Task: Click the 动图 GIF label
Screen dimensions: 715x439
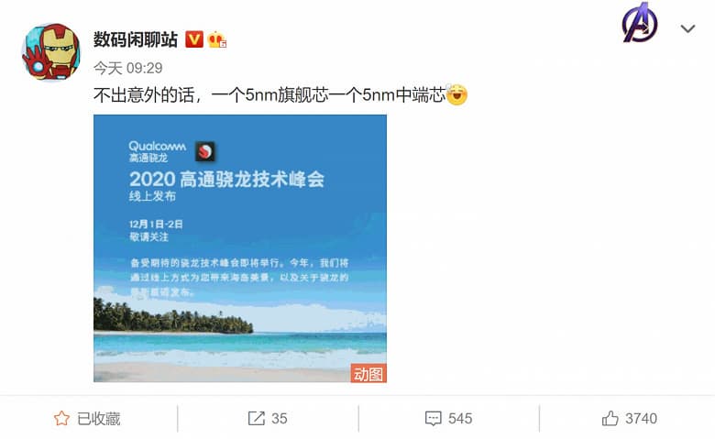Action: tap(368, 373)
